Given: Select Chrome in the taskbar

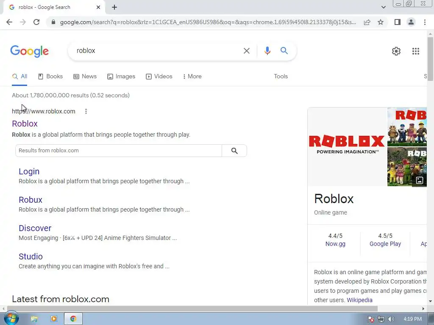Looking at the screenshot, I should 73,319.
